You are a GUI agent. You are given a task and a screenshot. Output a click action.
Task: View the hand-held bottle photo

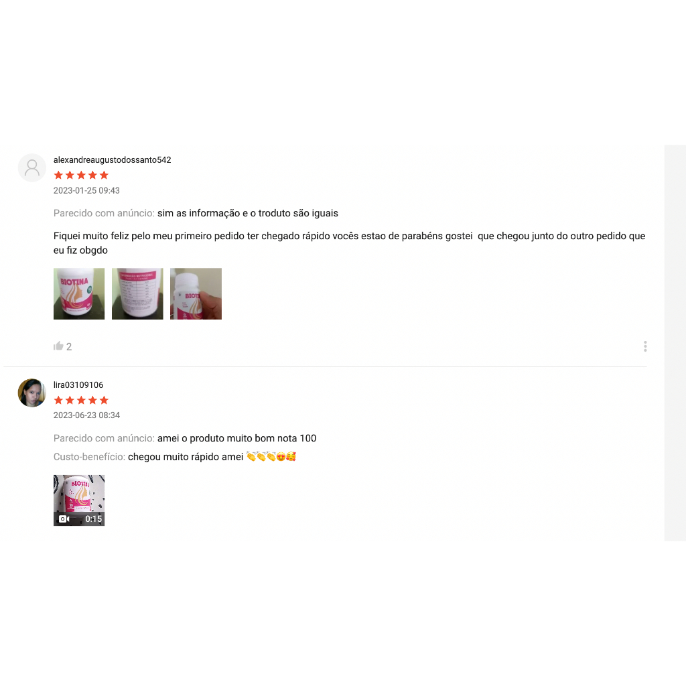point(196,293)
